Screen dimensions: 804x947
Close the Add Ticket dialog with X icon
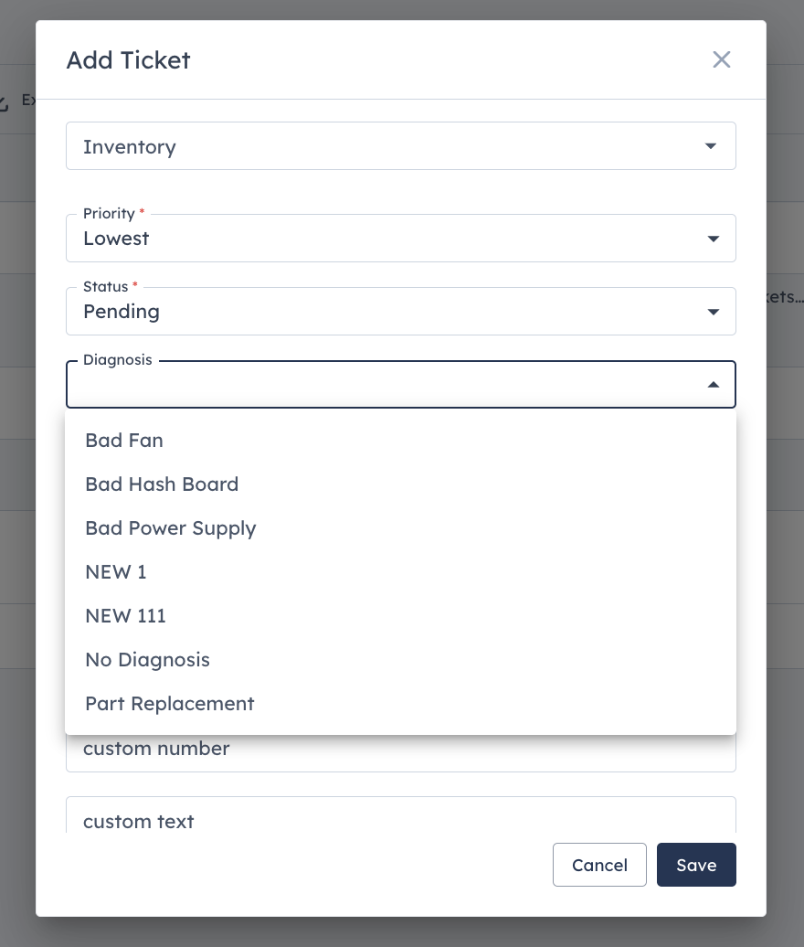tap(721, 59)
